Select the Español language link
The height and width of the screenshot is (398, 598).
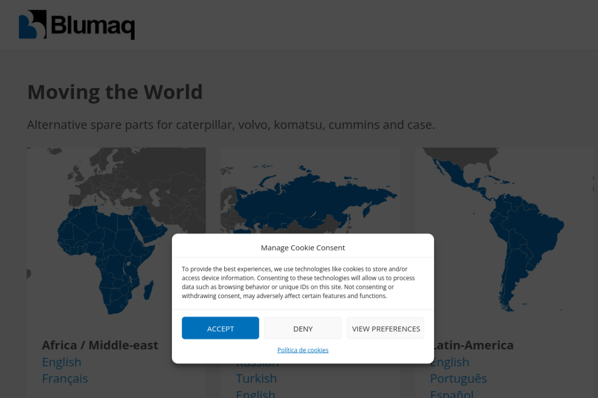click(x=452, y=393)
